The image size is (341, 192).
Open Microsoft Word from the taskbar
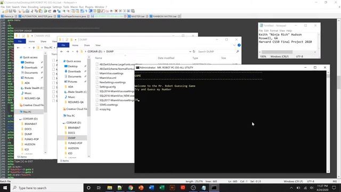(x=151, y=188)
